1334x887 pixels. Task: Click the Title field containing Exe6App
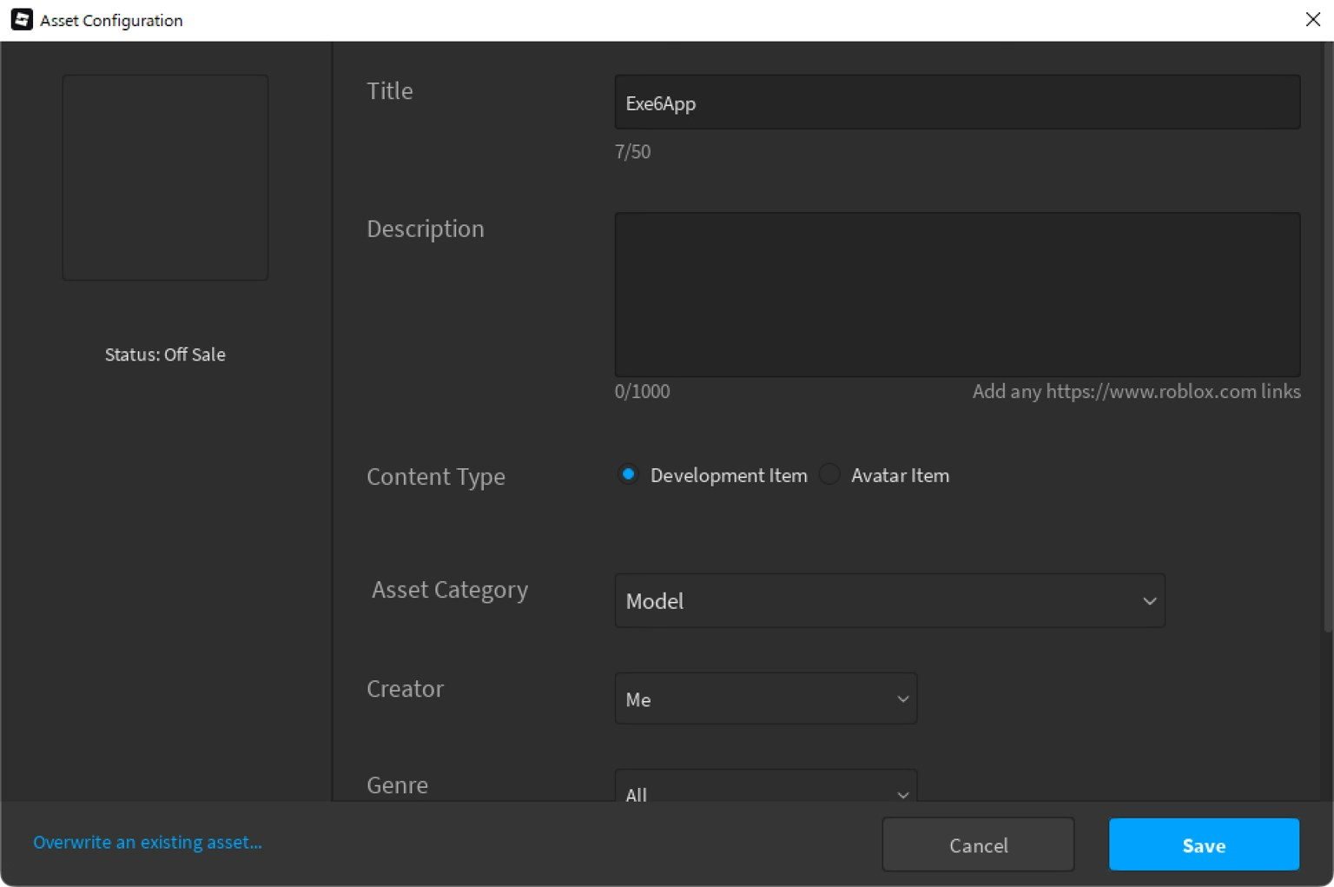click(x=957, y=103)
